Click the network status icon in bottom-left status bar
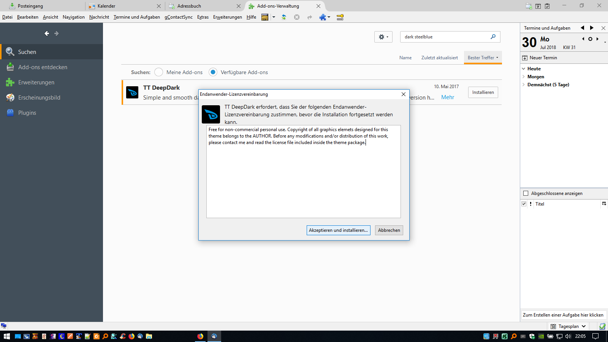Screen dimensions: 608x342 point(4,326)
